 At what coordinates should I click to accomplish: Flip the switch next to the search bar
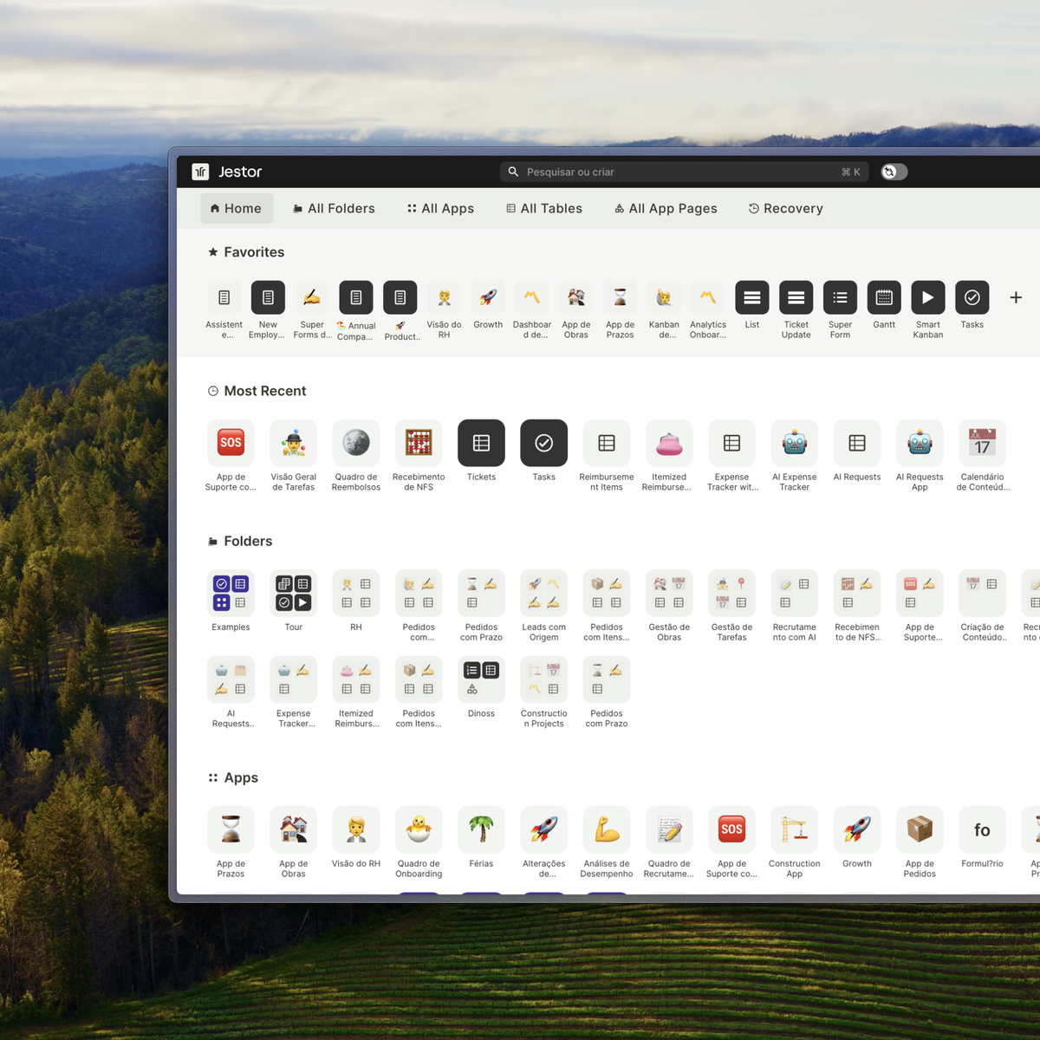pyautogui.click(x=894, y=172)
